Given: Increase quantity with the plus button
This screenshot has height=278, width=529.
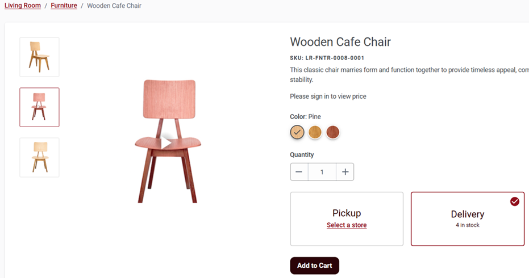Looking at the screenshot, I should [x=345, y=172].
